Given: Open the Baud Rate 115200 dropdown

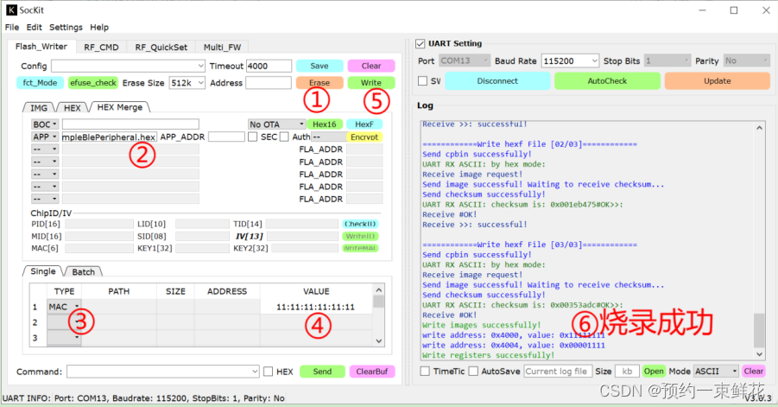Looking at the screenshot, I should click(x=570, y=60).
